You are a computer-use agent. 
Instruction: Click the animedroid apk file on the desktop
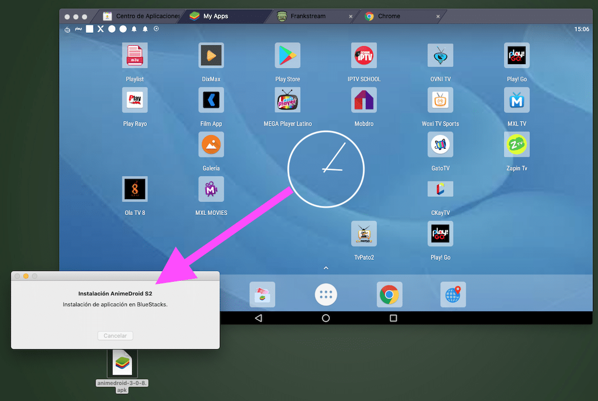pyautogui.click(x=122, y=363)
